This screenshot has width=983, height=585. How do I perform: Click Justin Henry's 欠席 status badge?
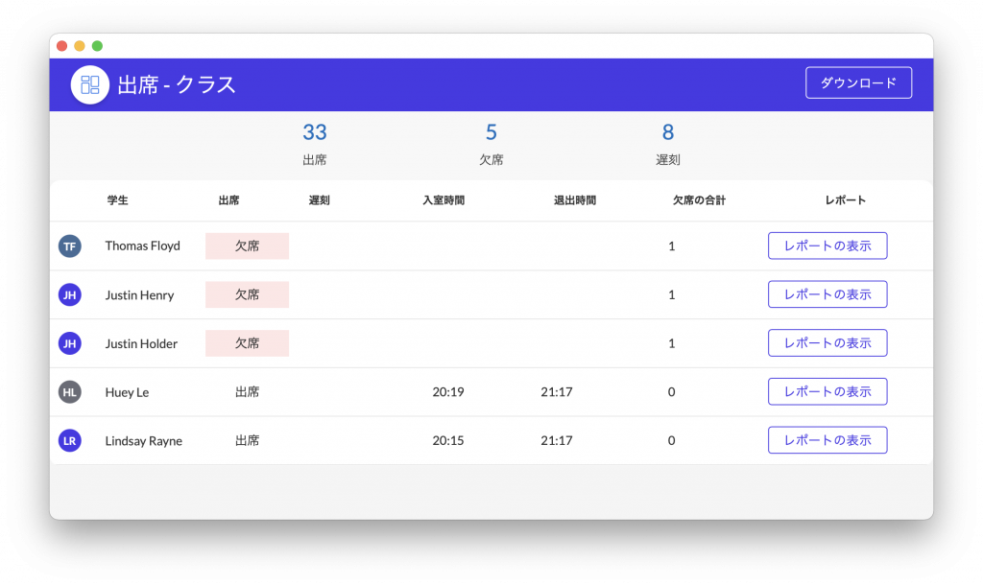[247, 294]
